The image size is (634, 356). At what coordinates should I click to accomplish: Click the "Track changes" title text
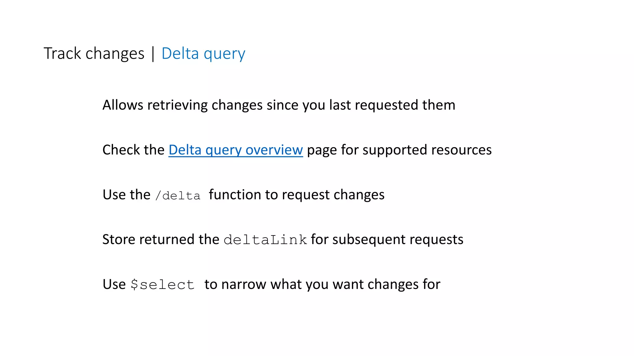[94, 54]
